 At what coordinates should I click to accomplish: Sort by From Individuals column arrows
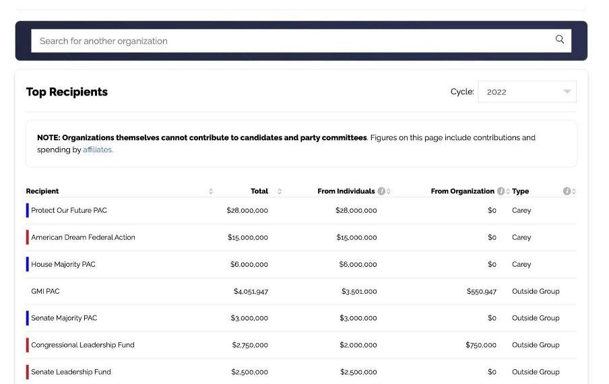tap(389, 191)
